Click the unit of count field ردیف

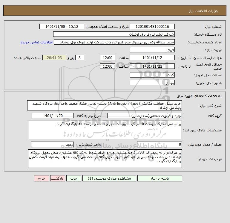52,144
